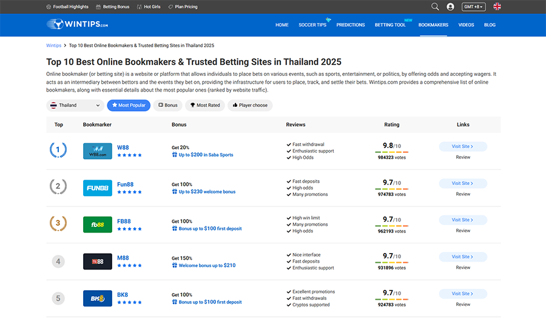Open the BK8 bookmaker logo
The width and height of the screenshot is (546, 318).
(x=98, y=299)
